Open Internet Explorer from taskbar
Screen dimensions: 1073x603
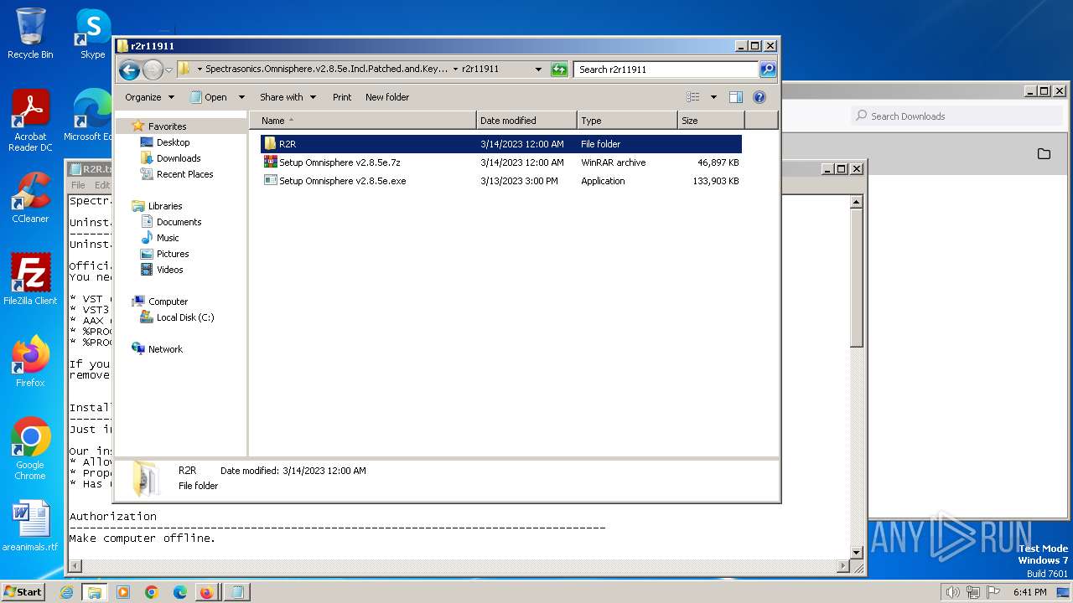[x=66, y=592]
